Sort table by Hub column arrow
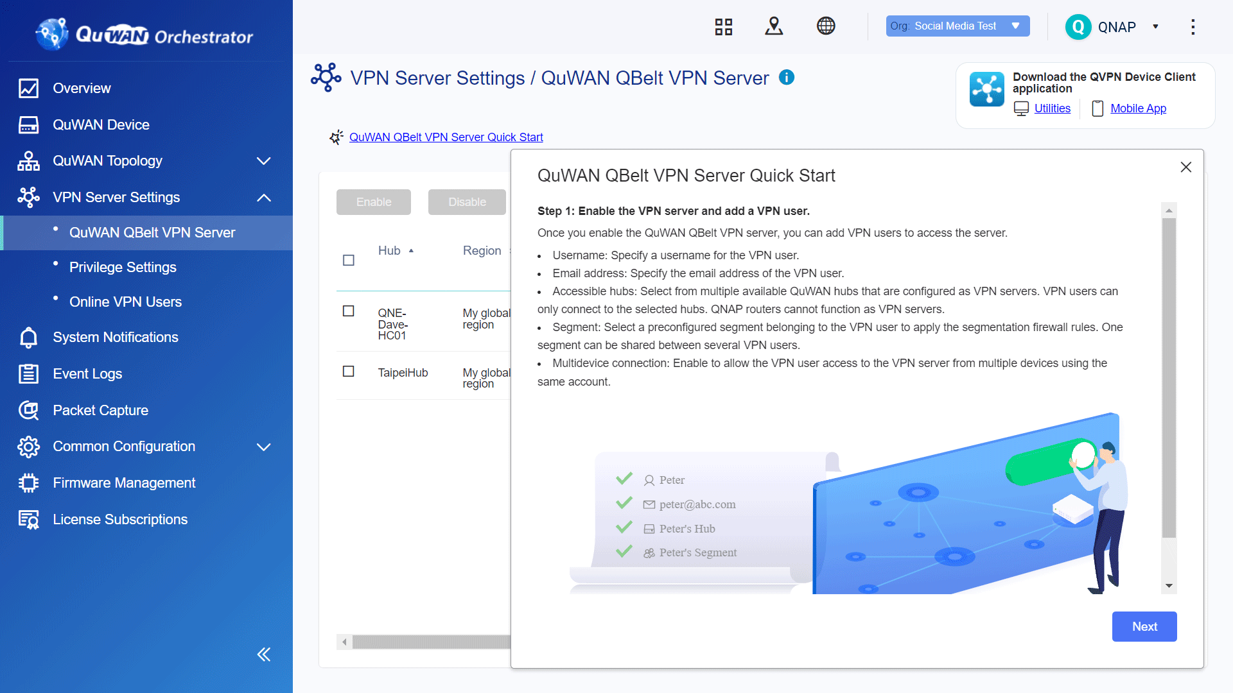1233x693 pixels. point(411,251)
